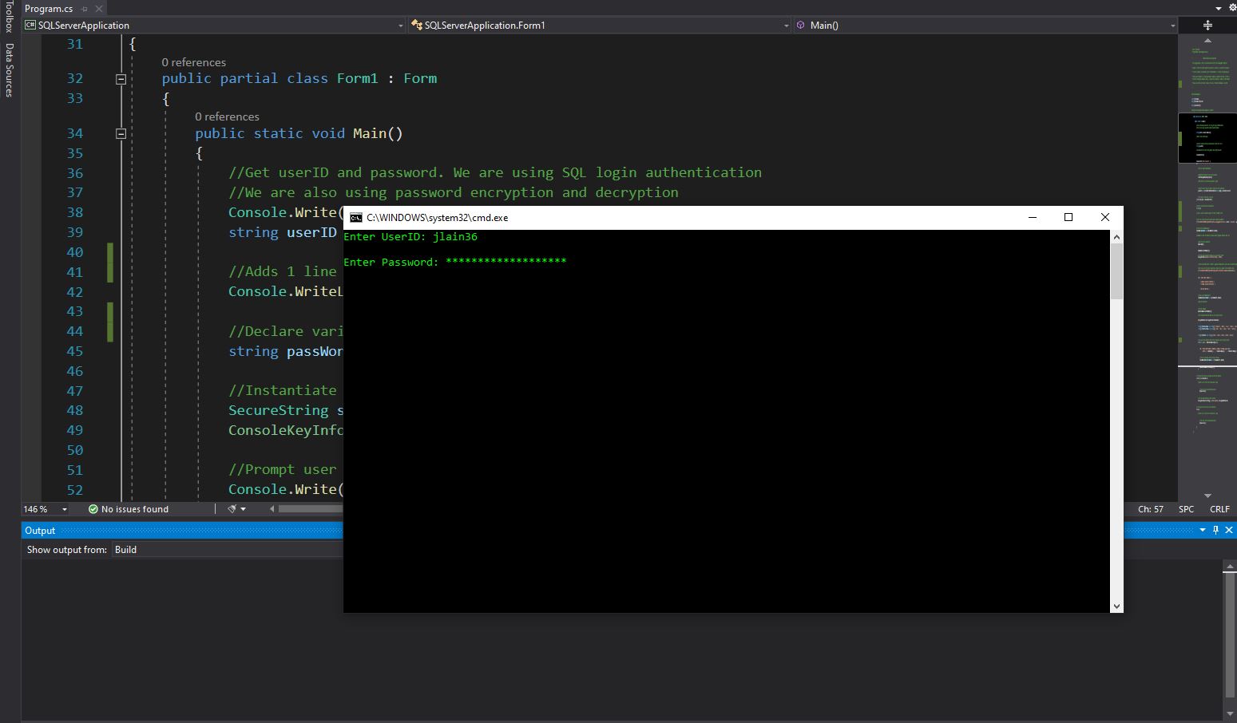Image resolution: width=1237 pixels, height=723 pixels.
Task: Open the Toolbox side panel
Action: pos(9,16)
